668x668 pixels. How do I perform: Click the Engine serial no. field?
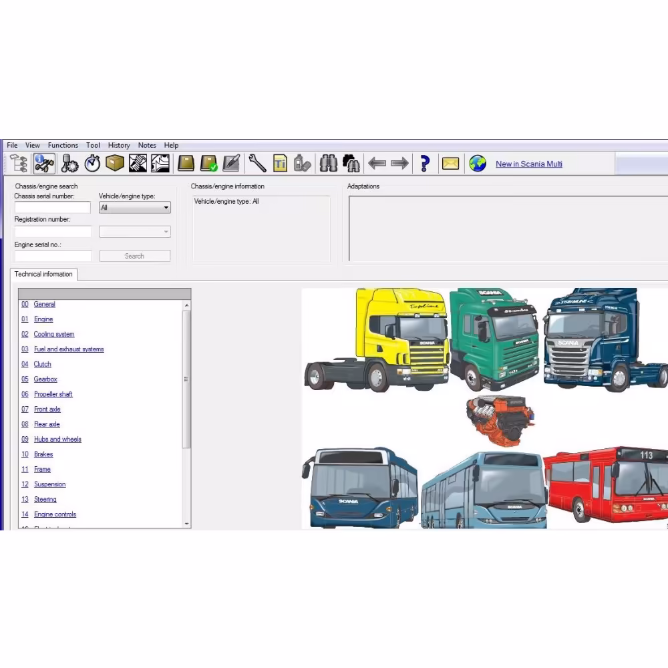[53, 256]
